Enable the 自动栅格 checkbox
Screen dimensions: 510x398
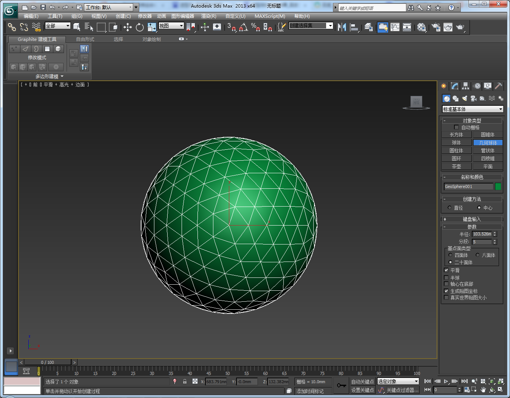[456, 127]
